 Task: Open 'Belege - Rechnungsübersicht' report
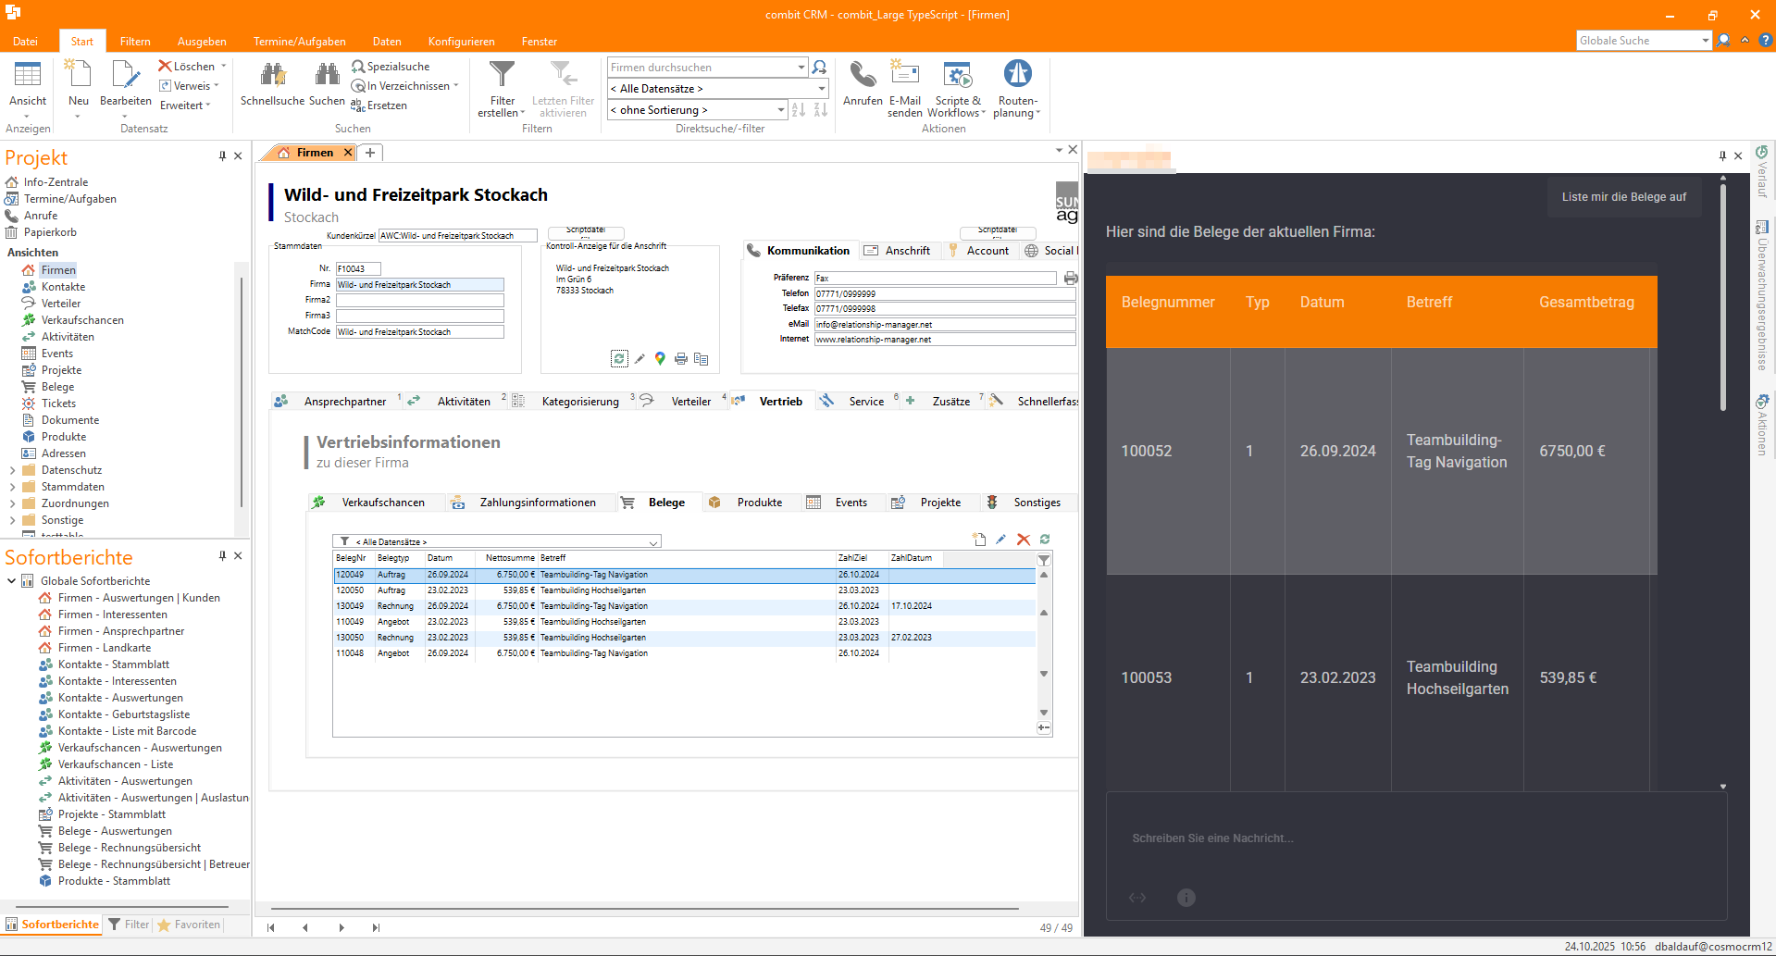129,848
